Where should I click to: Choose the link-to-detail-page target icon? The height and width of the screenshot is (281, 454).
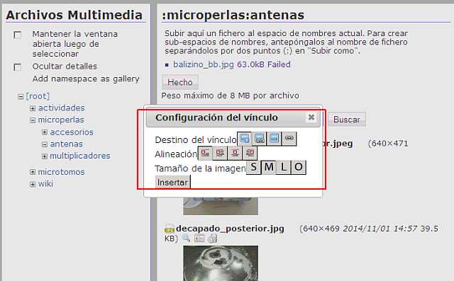click(x=244, y=139)
